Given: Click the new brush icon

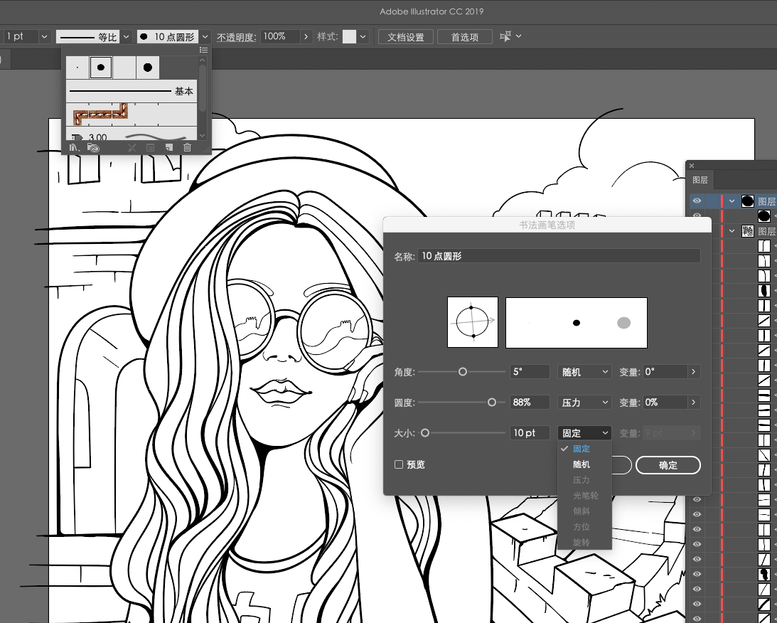Looking at the screenshot, I should coord(168,147).
